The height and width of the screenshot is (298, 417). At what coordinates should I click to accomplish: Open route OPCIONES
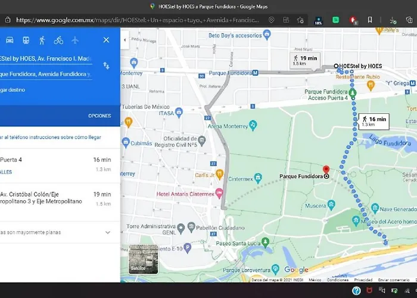pos(99,116)
